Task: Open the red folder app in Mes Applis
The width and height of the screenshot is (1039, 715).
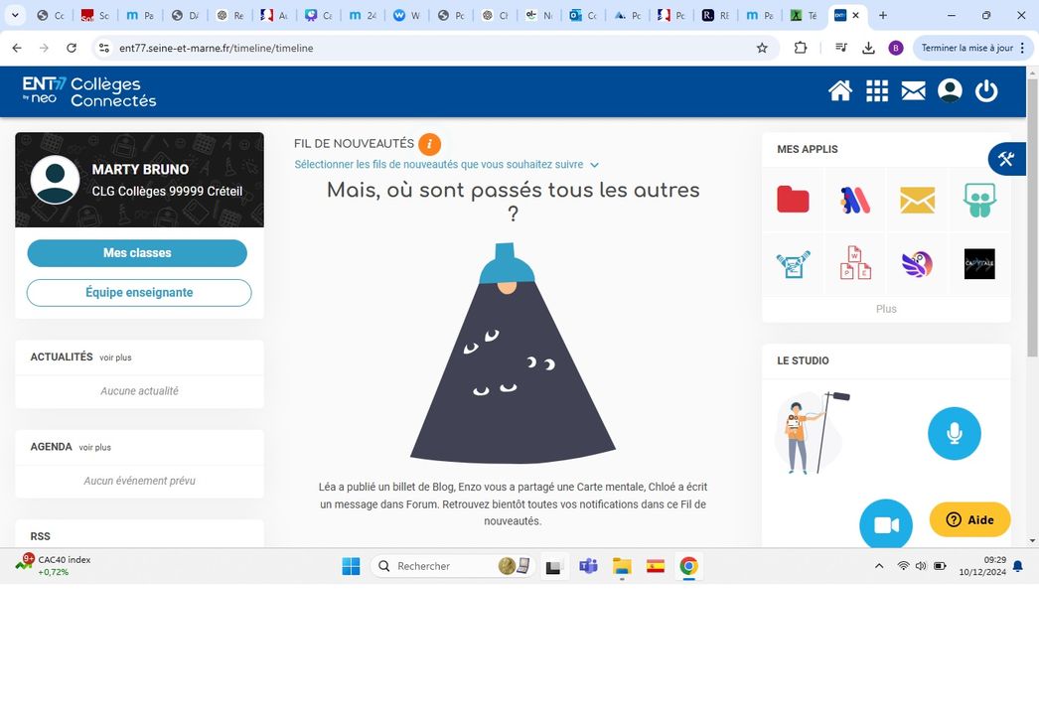Action: point(793,201)
